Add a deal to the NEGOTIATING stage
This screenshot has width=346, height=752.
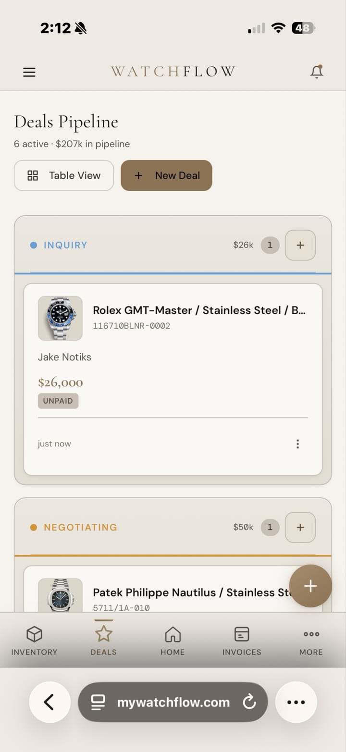click(x=300, y=527)
